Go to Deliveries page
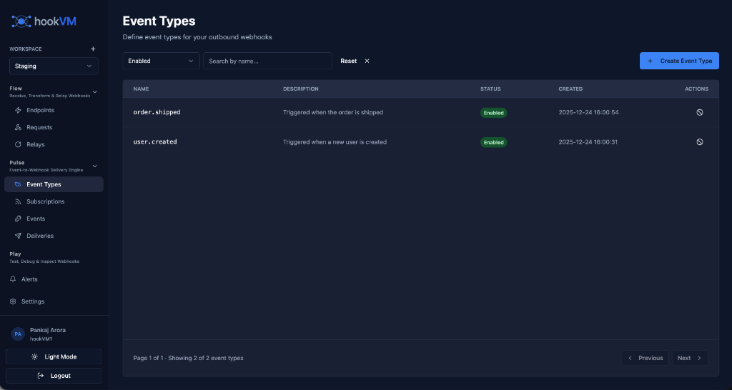The width and height of the screenshot is (732, 390). pyautogui.click(x=40, y=236)
